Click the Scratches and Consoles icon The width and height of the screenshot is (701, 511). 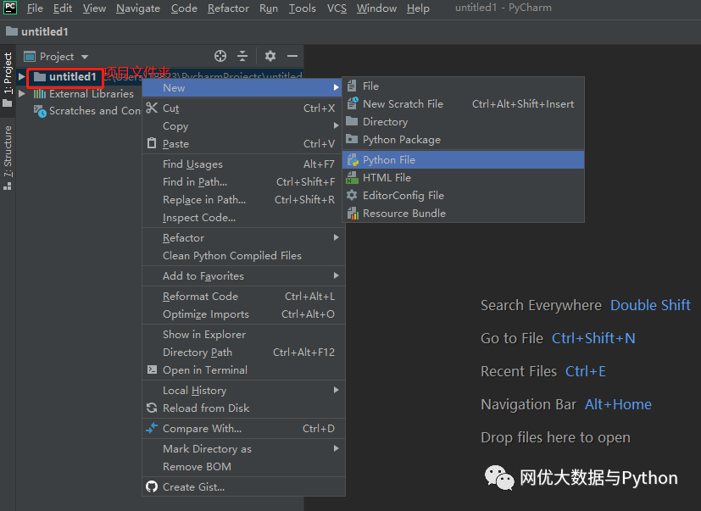point(40,111)
